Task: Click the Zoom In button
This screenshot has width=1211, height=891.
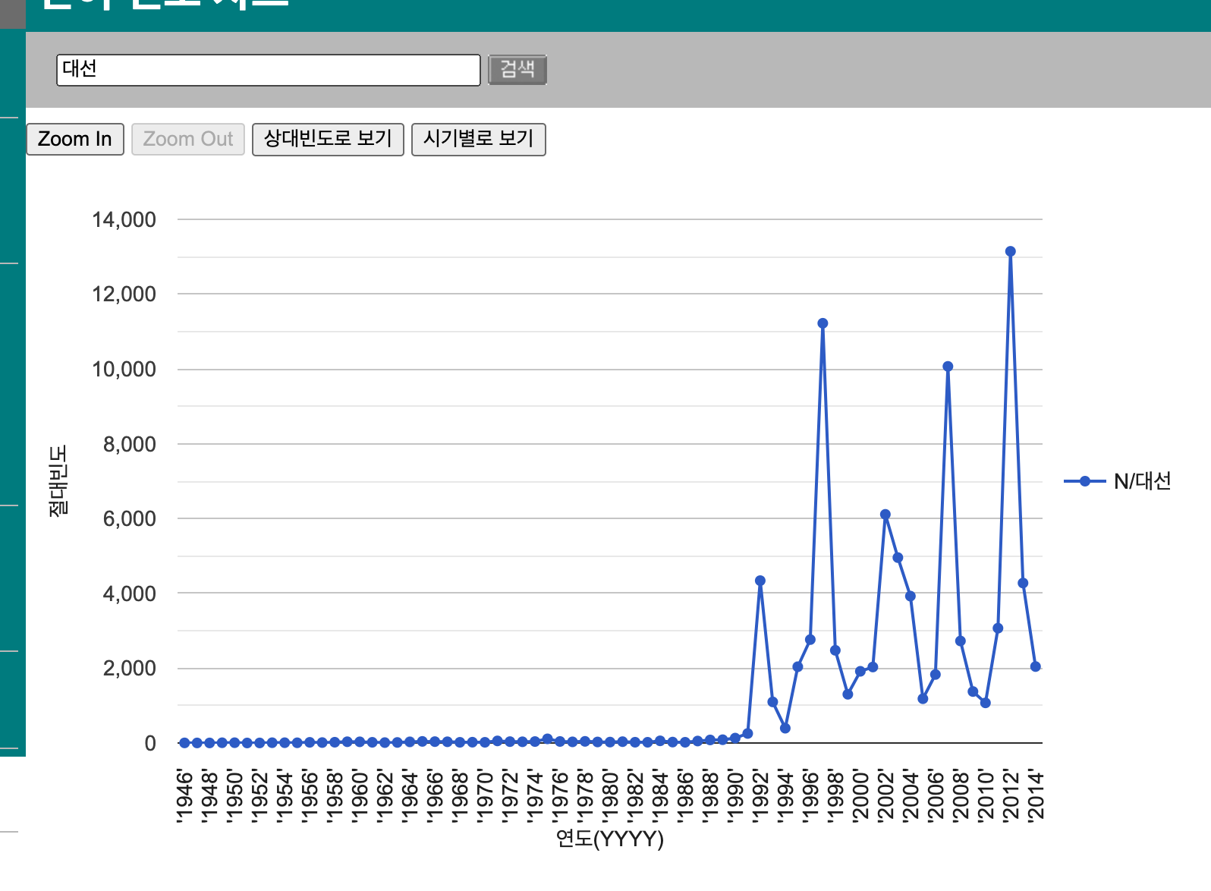Action: pos(75,139)
